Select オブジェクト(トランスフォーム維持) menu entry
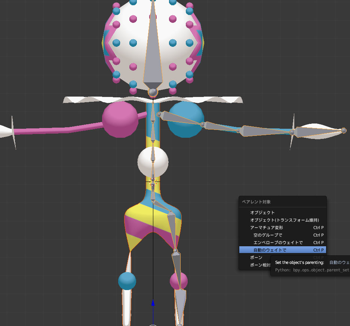This screenshot has width=350, height=326. click(282, 220)
